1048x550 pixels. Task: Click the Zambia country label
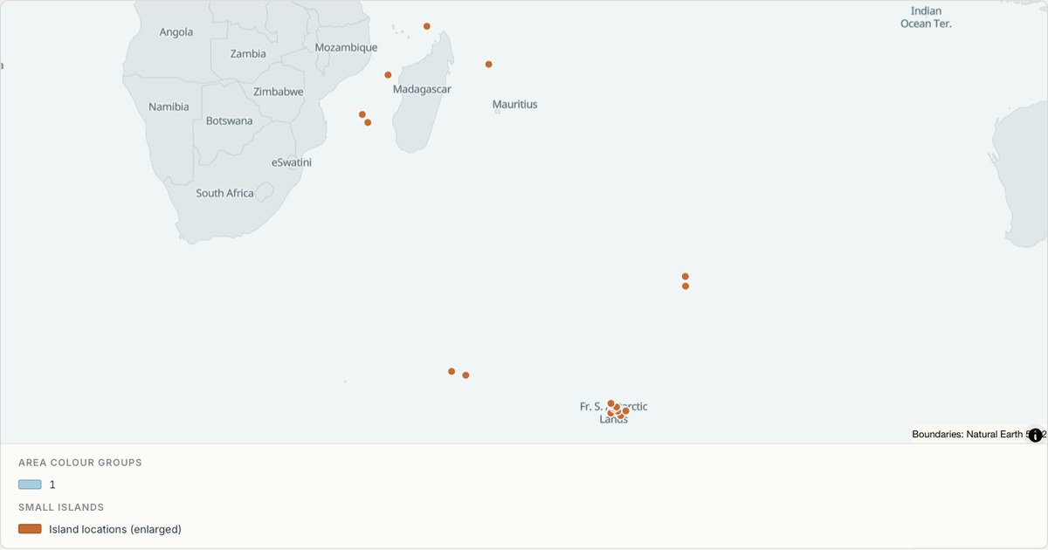[248, 53]
